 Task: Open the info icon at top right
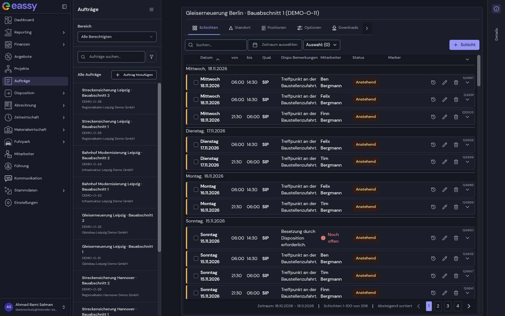(496, 9)
